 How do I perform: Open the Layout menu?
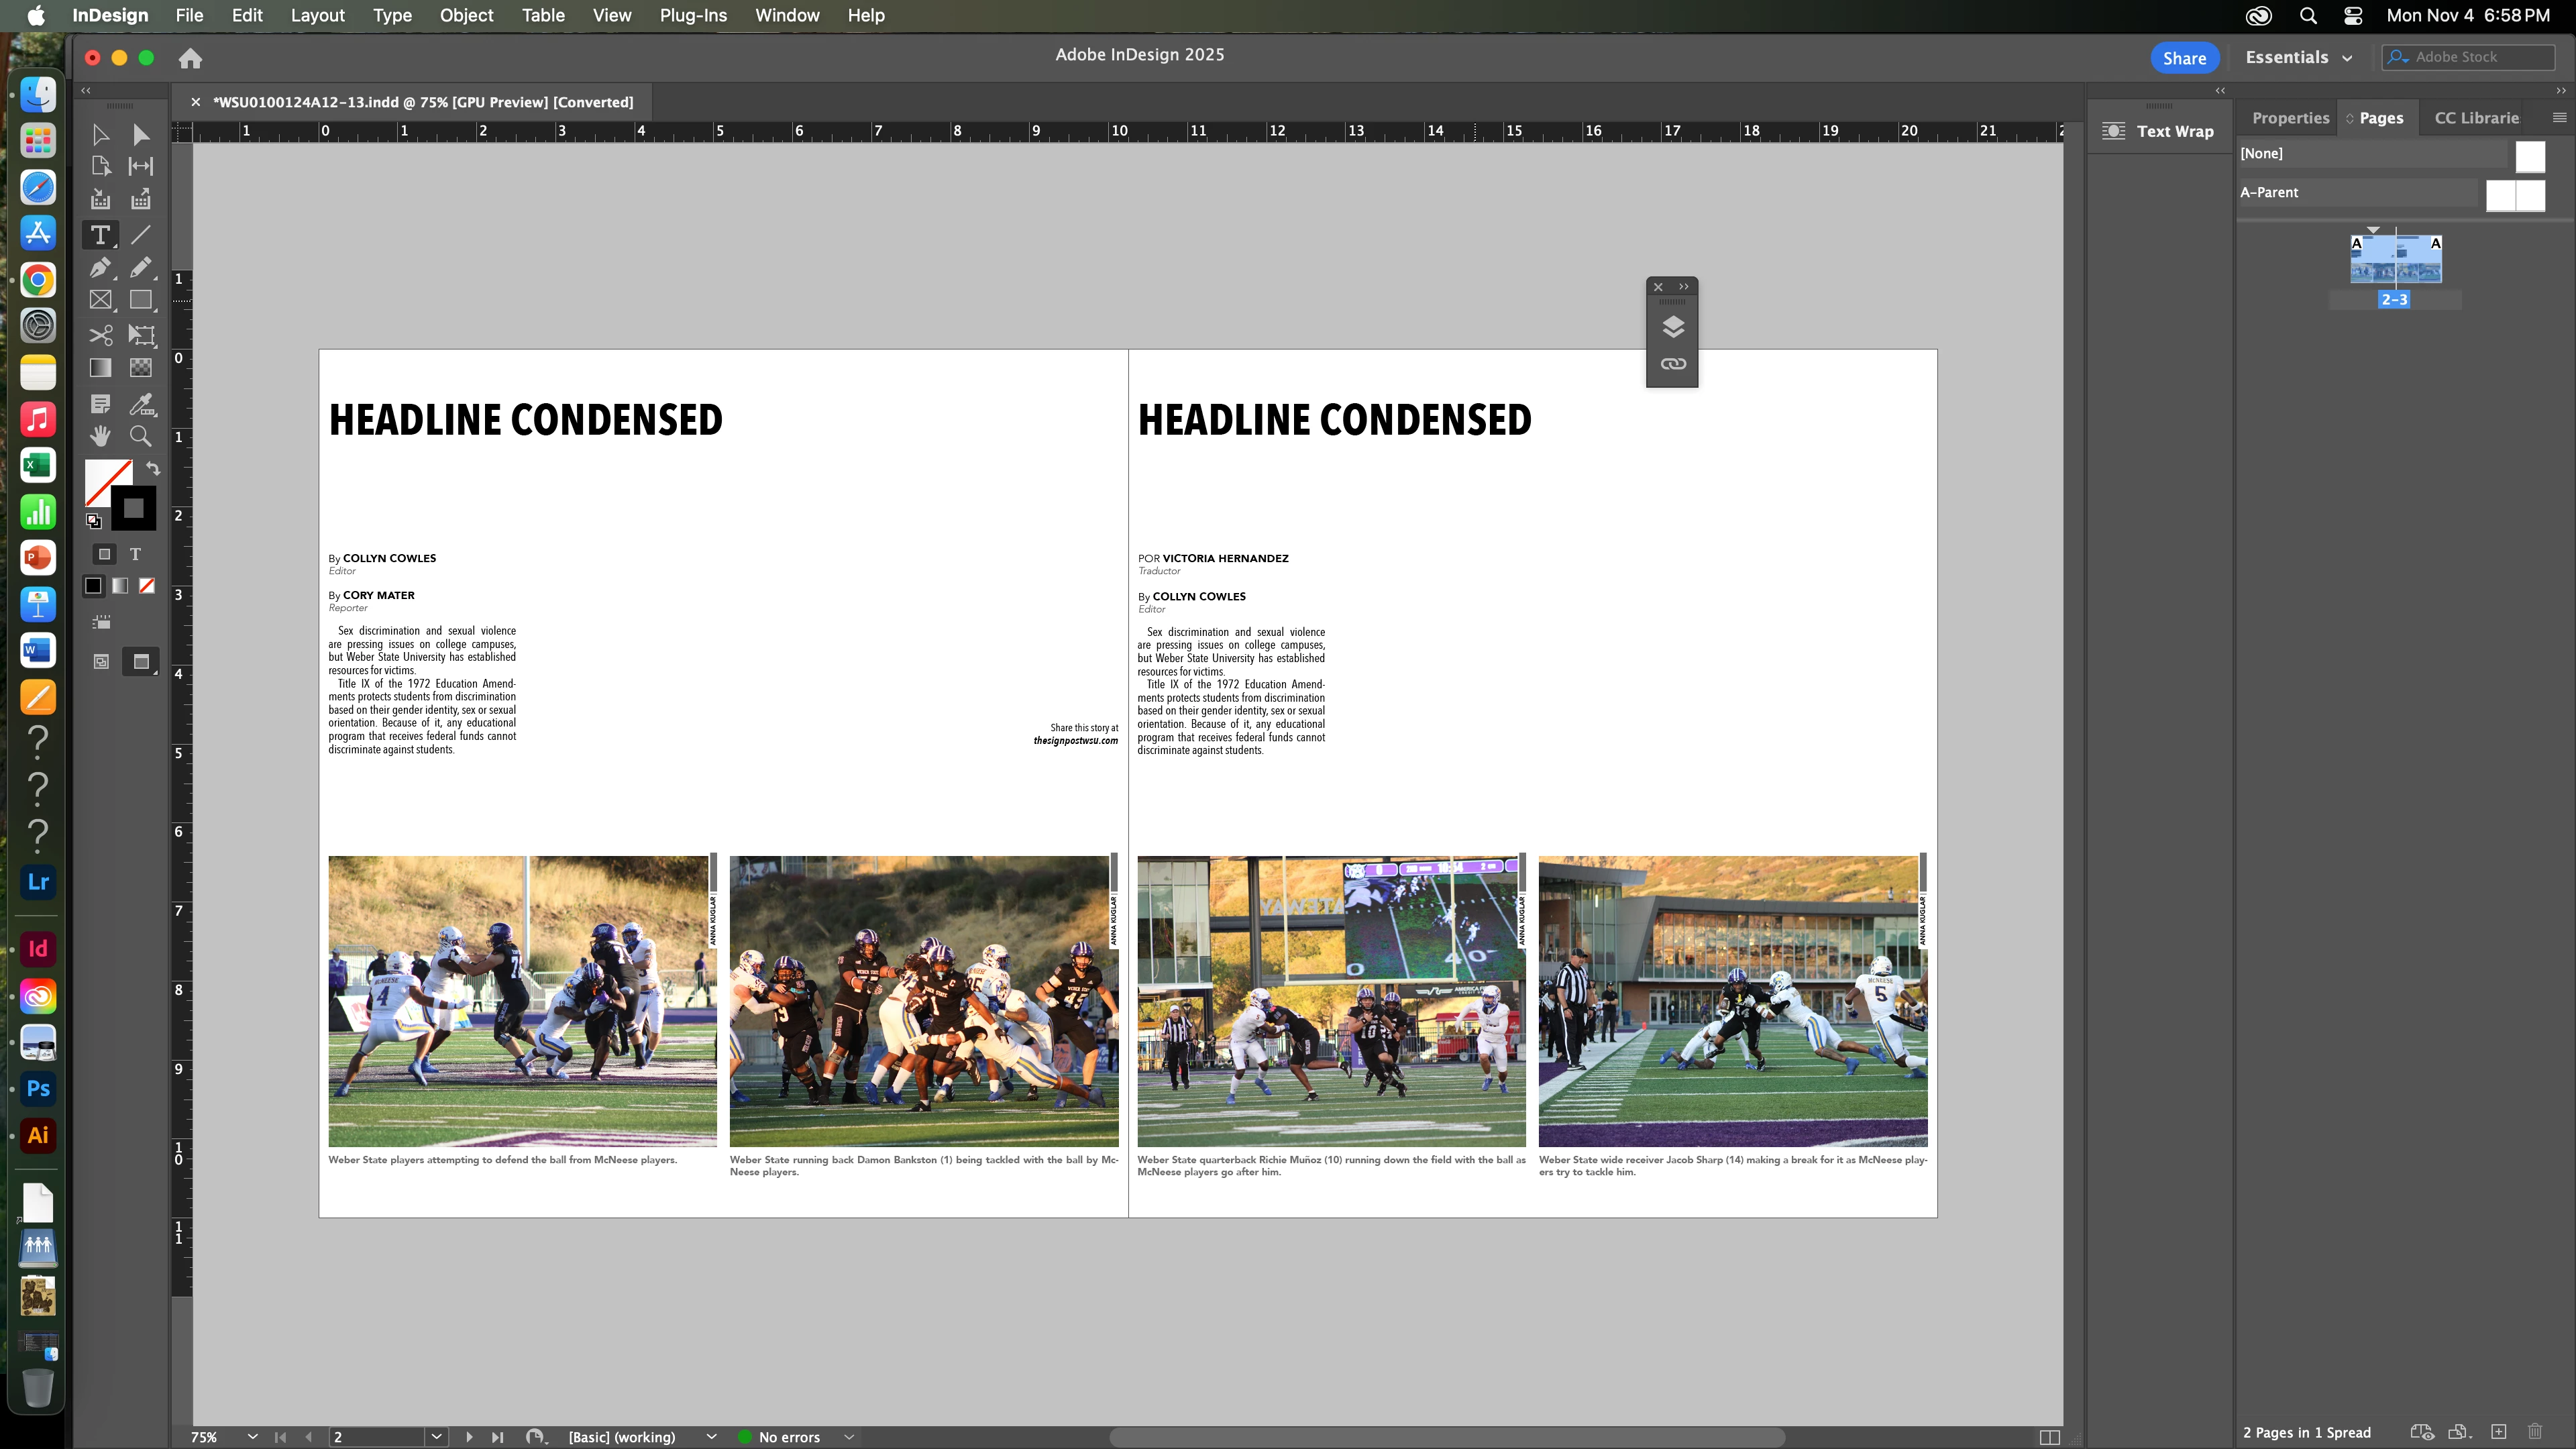[317, 15]
